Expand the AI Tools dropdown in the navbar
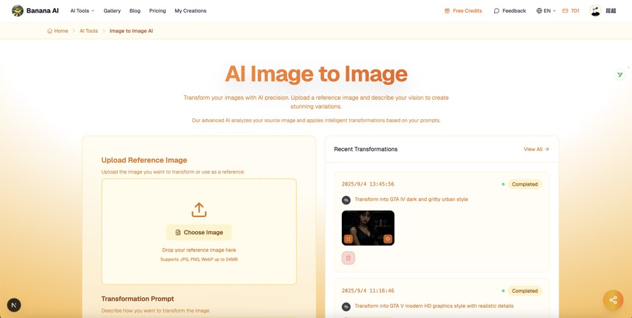Viewport: 632px width, 318px height. coord(82,11)
